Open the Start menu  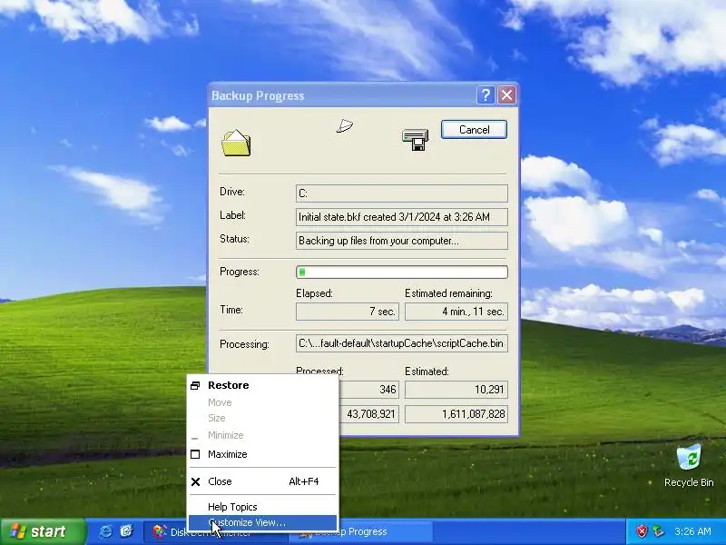click(43, 531)
